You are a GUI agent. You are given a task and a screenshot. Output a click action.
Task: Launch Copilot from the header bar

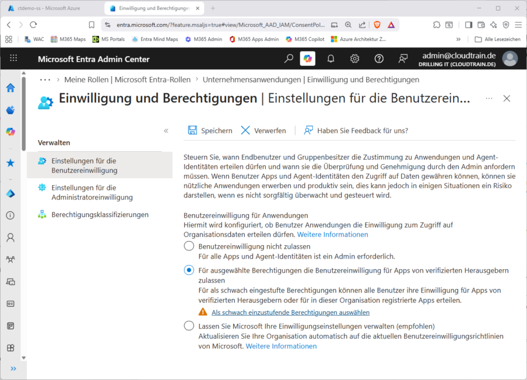pos(307,59)
